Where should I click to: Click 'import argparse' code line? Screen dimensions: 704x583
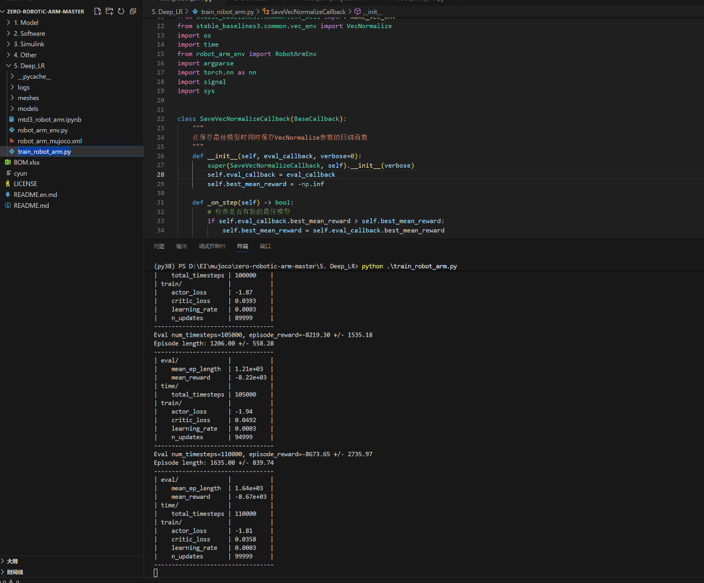coord(205,63)
